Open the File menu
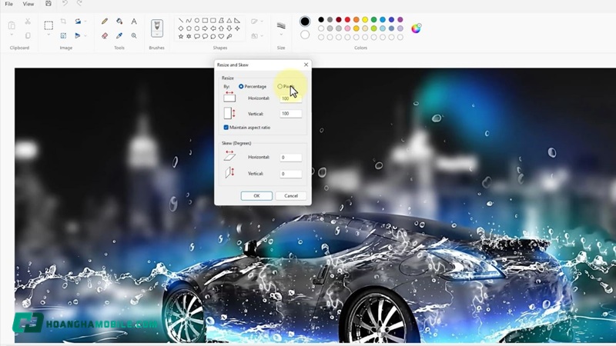Viewport: 616px width, 346px height. click(x=8, y=4)
